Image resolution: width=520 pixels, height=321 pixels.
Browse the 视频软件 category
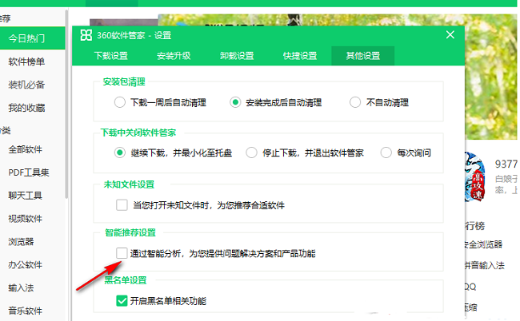[x=26, y=219]
